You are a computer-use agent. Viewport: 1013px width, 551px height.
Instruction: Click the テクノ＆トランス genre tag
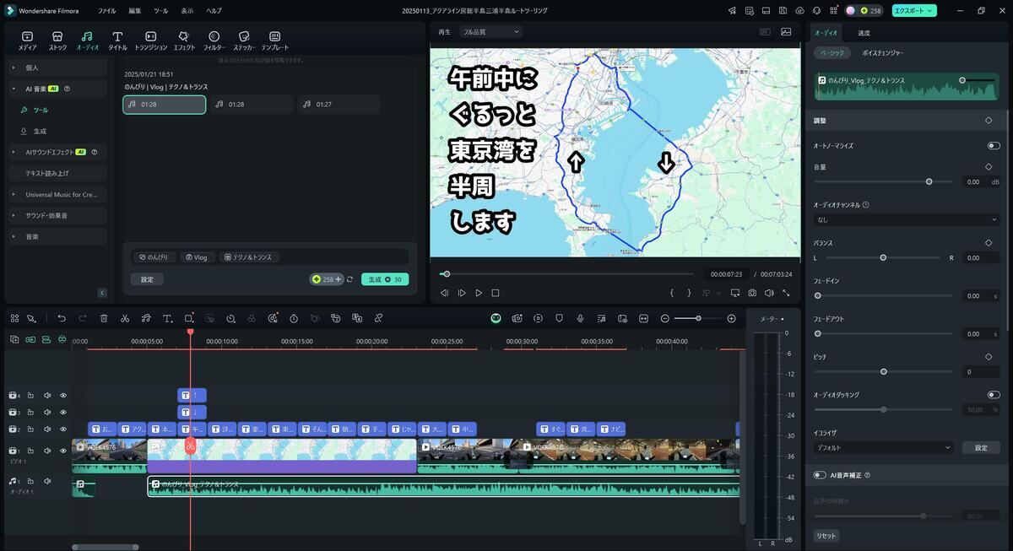click(x=250, y=257)
